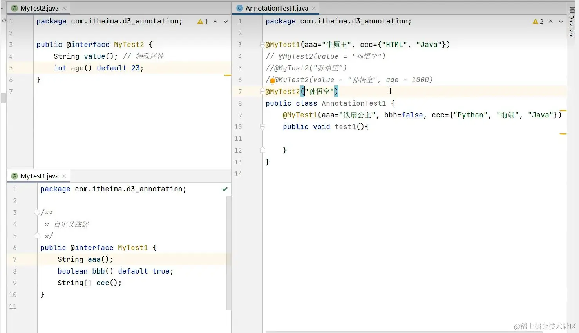Go to previous highlighted problem in MyTest2.java
This screenshot has width=579, height=333.
[215, 22]
